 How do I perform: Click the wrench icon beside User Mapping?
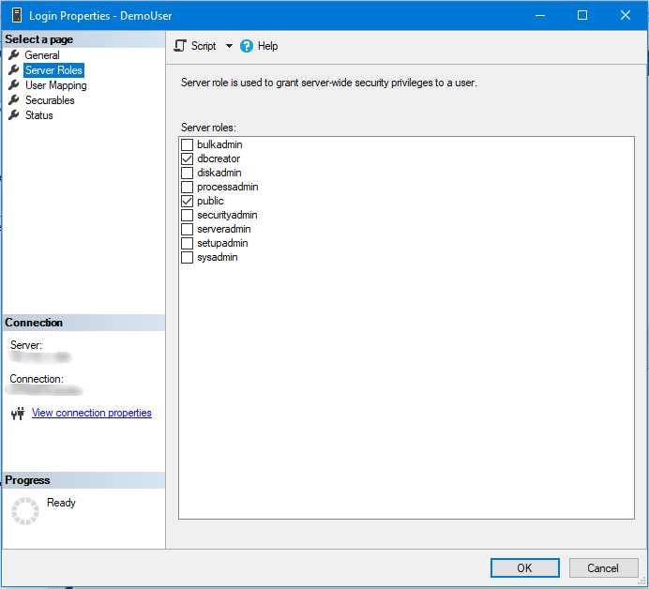pyautogui.click(x=14, y=84)
